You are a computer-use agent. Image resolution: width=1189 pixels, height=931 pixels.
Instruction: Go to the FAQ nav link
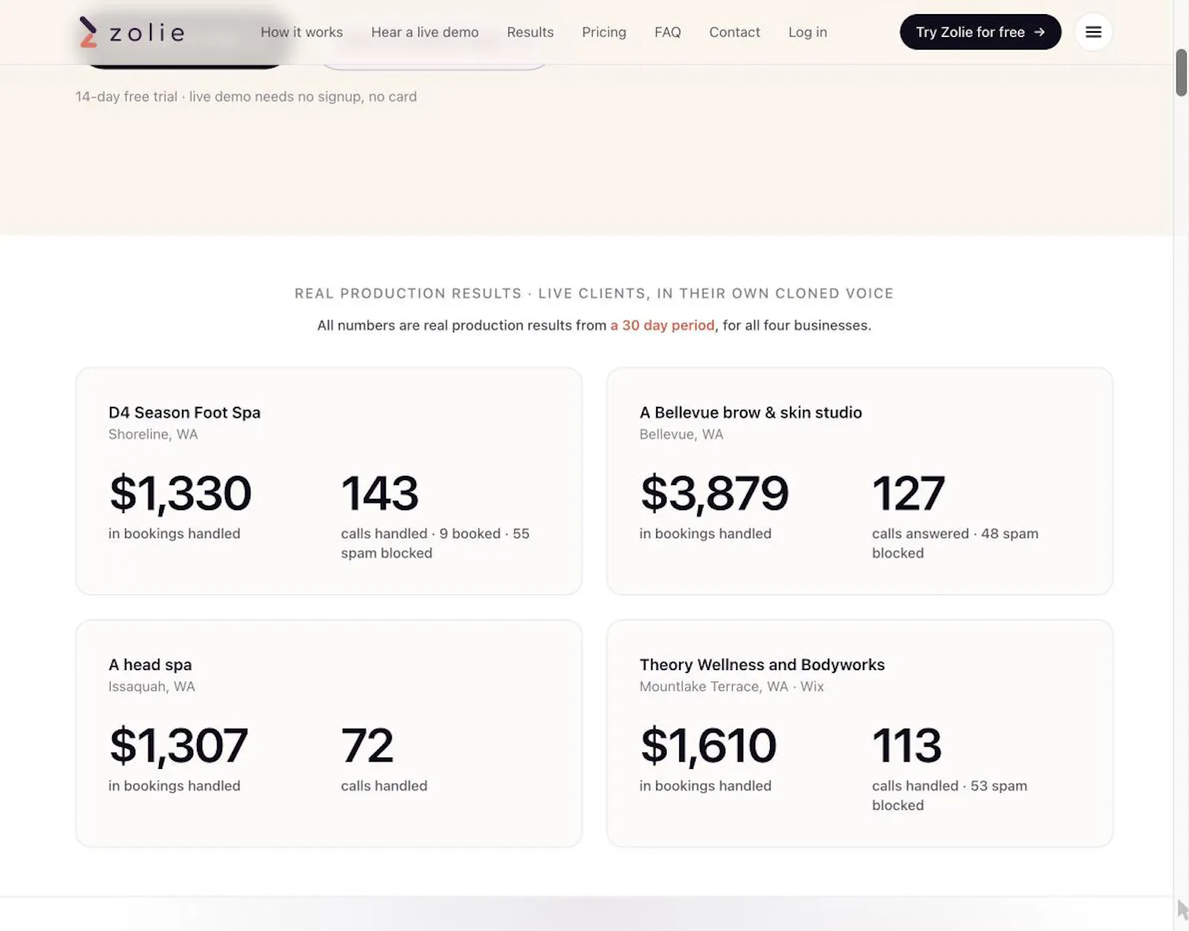point(667,32)
